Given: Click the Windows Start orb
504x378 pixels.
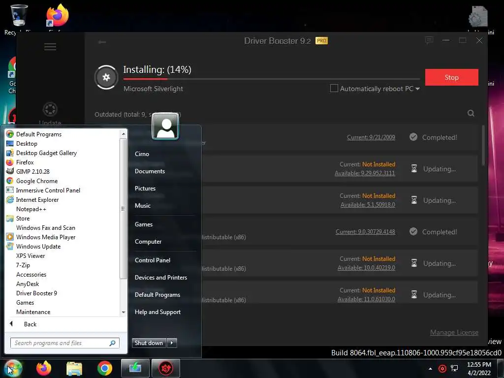Looking at the screenshot, I should point(13,368).
